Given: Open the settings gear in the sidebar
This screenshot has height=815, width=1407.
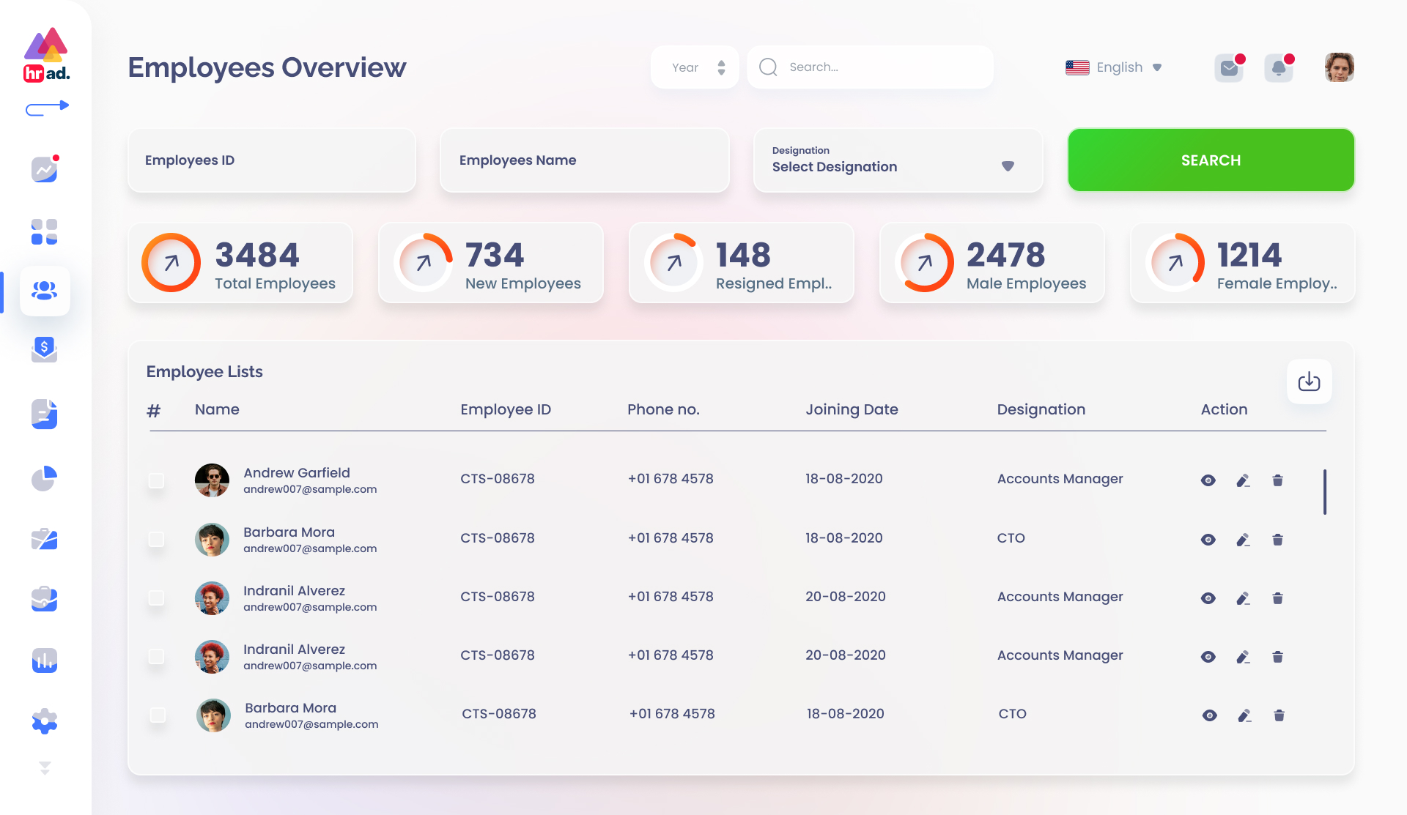Looking at the screenshot, I should coord(45,721).
